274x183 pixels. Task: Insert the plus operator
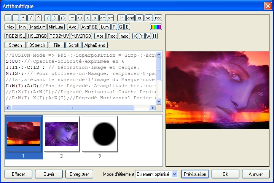(x=8, y=18)
